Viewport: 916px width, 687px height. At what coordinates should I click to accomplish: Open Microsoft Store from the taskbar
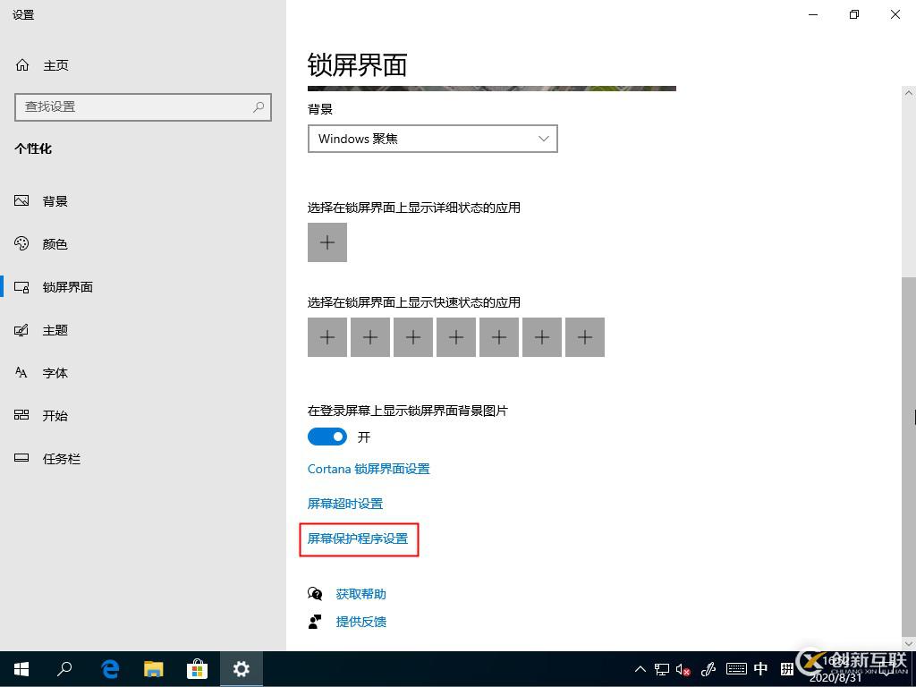(x=197, y=668)
